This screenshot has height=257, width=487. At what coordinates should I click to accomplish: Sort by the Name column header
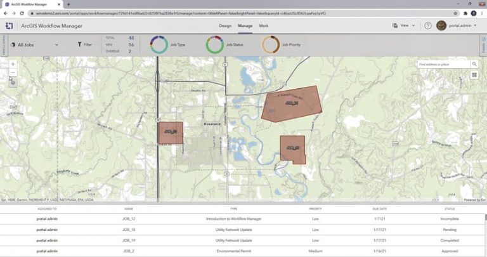pyautogui.click(x=129, y=209)
